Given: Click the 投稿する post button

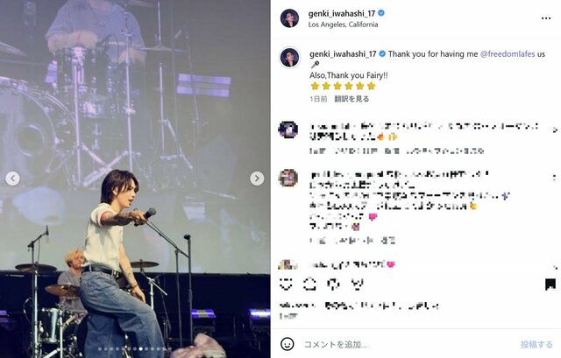Looking at the screenshot, I should (536, 344).
